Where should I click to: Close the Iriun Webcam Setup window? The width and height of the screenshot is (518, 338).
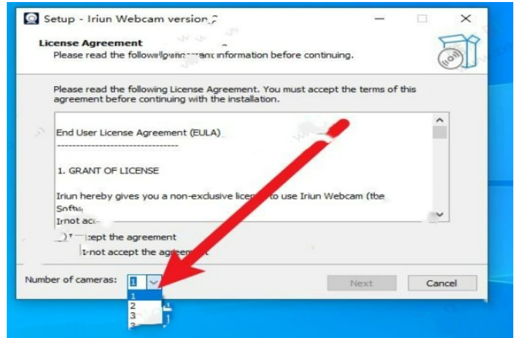click(x=465, y=18)
